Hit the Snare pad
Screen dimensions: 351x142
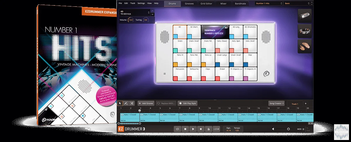[x=180, y=46]
